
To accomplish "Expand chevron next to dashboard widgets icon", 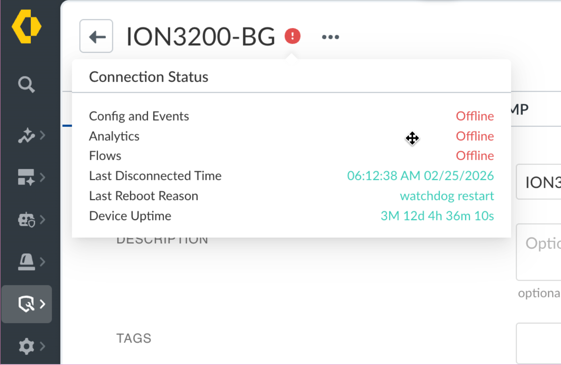I will pyautogui.click(x=42, y=177).
